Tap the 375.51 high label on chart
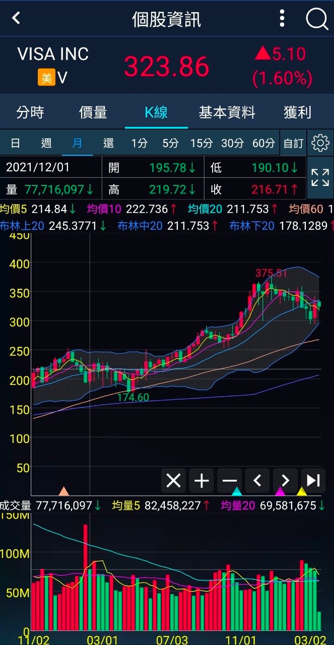Image resolution: width=334 pixels, height=645 pixels. (271, 273)
